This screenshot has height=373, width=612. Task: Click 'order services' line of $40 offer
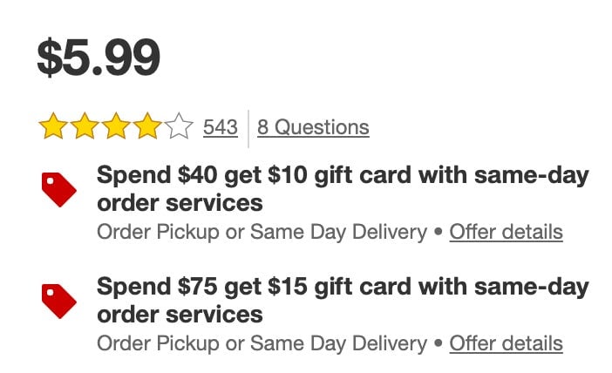180,203
